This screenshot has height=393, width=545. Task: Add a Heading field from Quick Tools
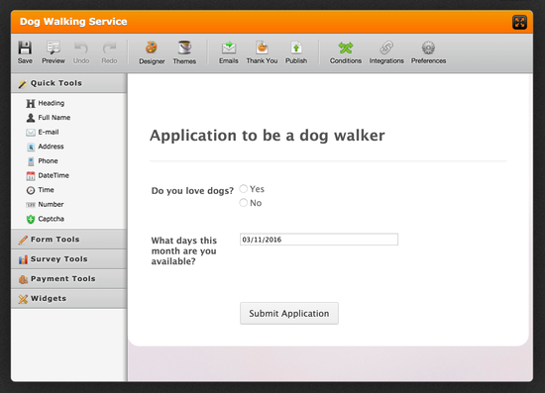click(46, 103)
